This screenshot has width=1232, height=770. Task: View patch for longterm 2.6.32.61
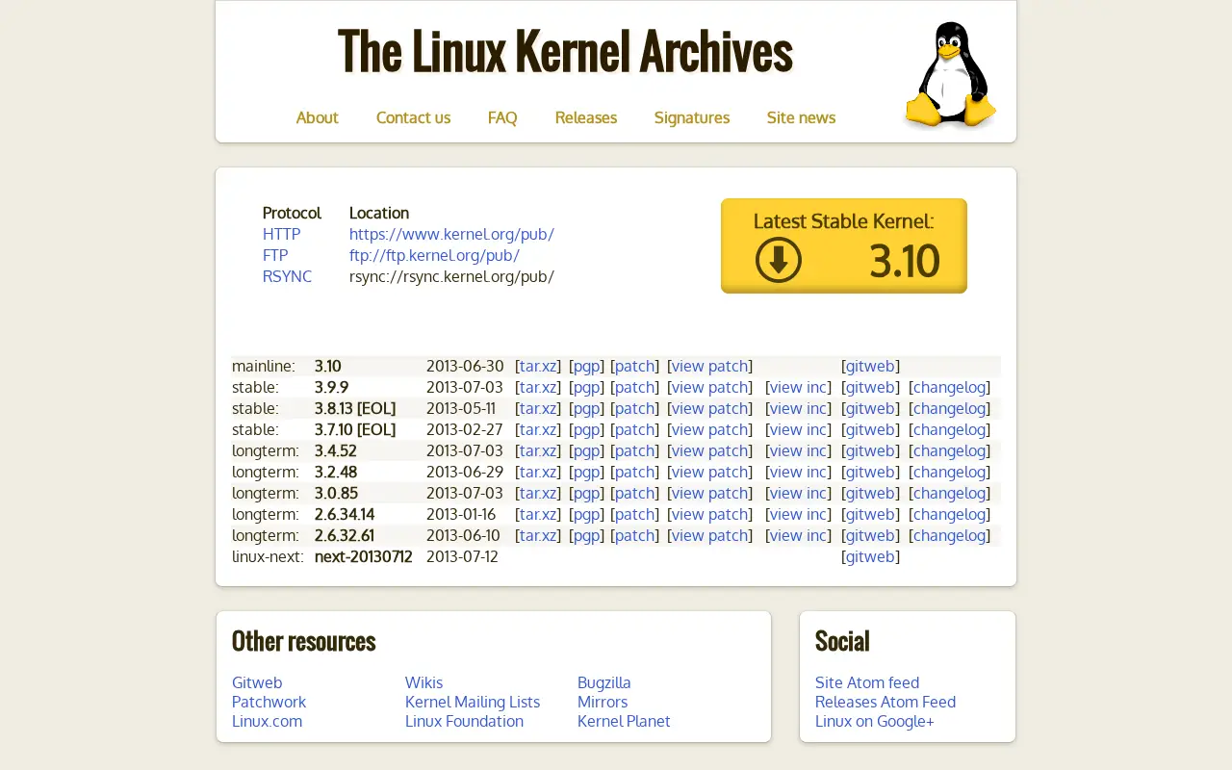click(x=710, y=535)
